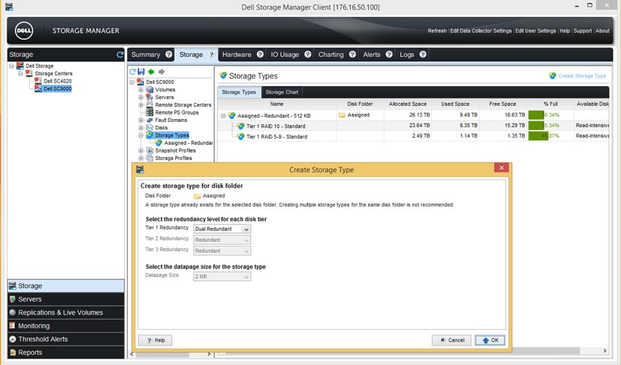Image resolution: width=621 pixels, height=365 pixels.
Task: Switch to the Alerts tab
Action: coord(371,55)
